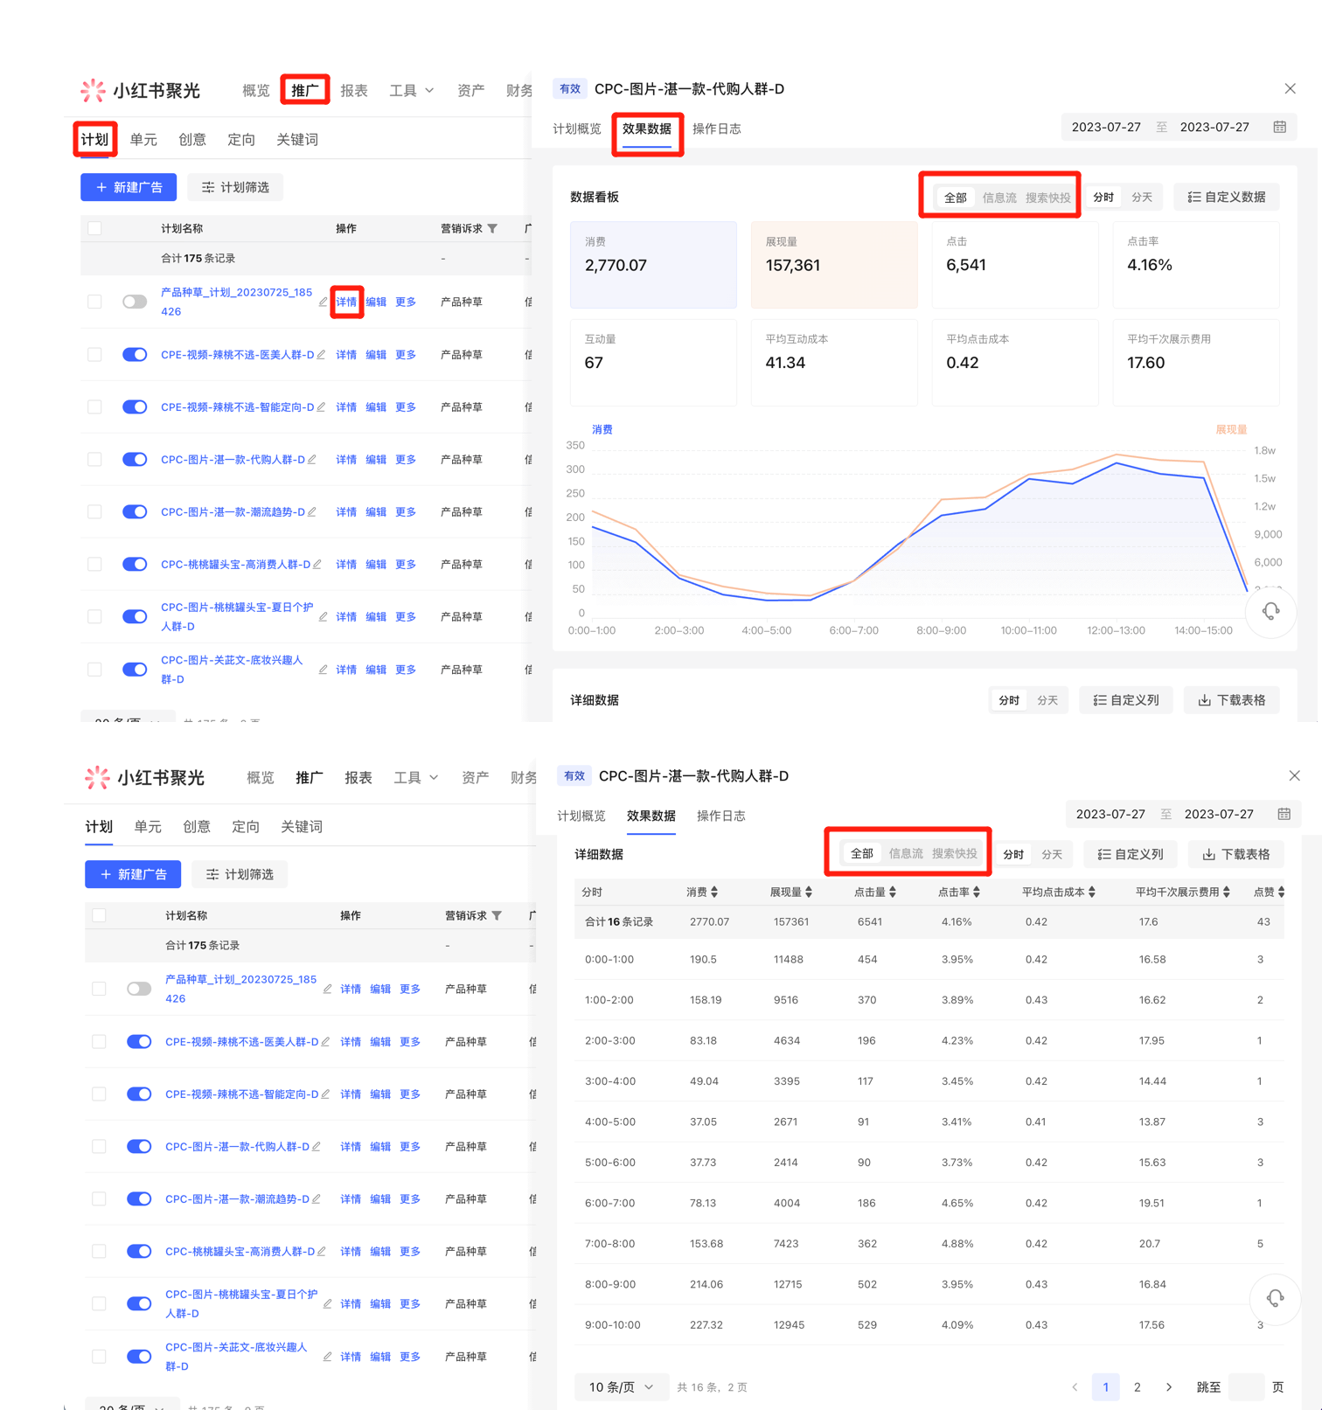
Task: Enable 产品种草_计划 toggle in lower plan list
Action: (139, 989)
